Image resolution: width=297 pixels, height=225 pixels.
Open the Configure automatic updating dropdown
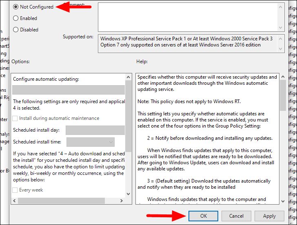click(x=69, y=90)
